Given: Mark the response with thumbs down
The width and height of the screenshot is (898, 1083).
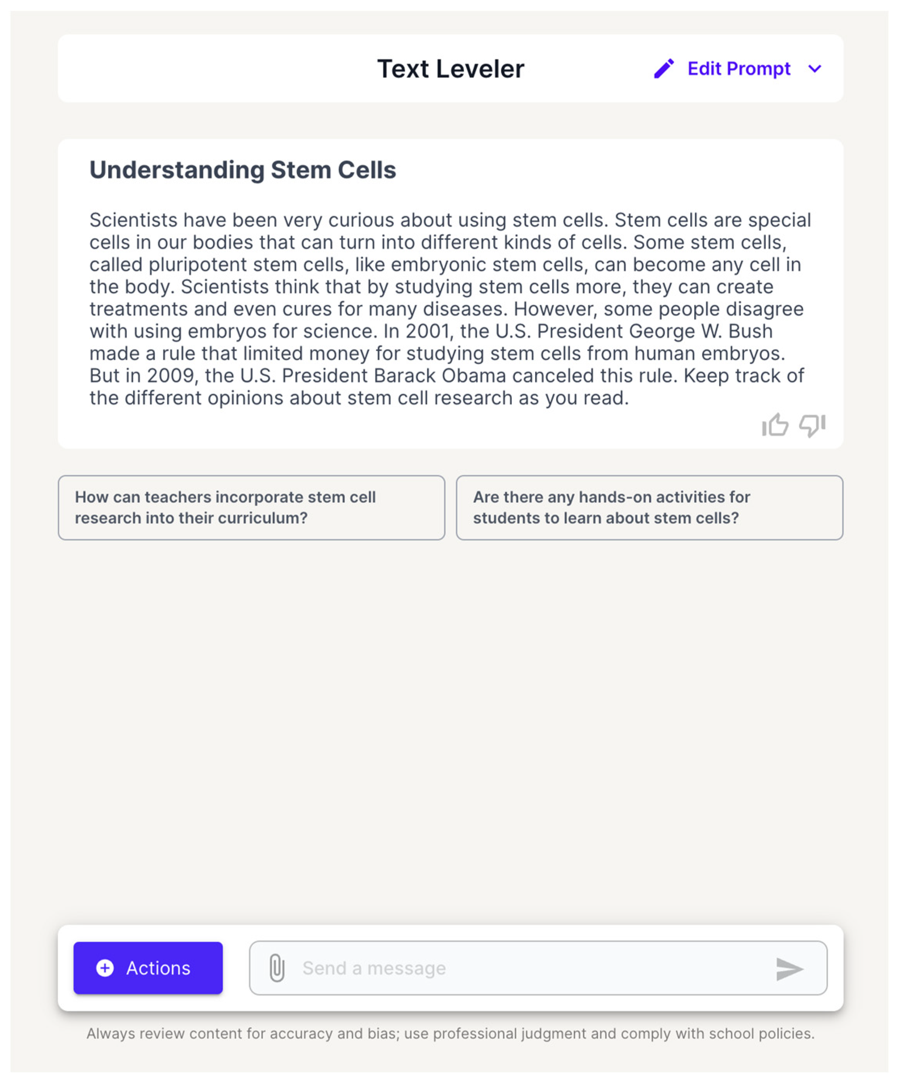Looking at the screenshot, I should coord(812,426).
